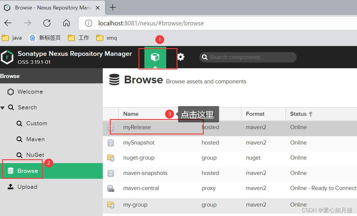Open the java bookmarks folder

point(12,38)
